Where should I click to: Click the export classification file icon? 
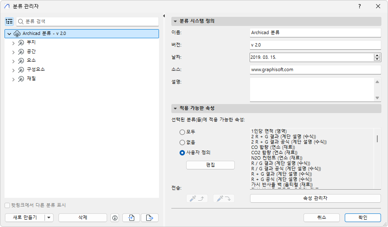coord(150,218)
